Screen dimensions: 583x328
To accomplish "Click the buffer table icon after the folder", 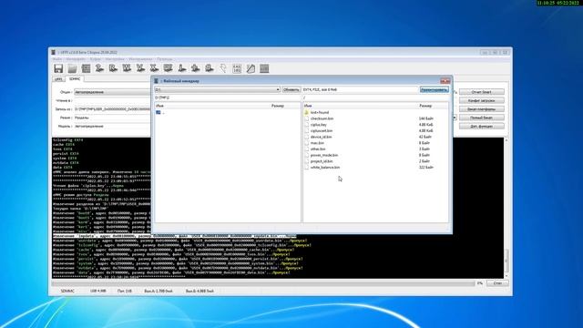I will coord(86,68).
